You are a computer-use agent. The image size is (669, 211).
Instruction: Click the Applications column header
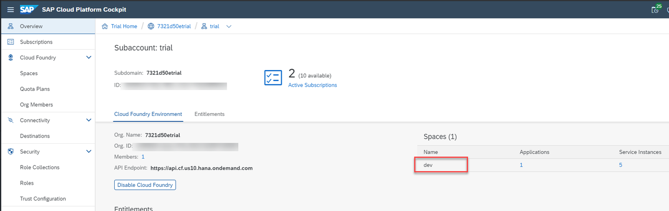coord(534,152)
